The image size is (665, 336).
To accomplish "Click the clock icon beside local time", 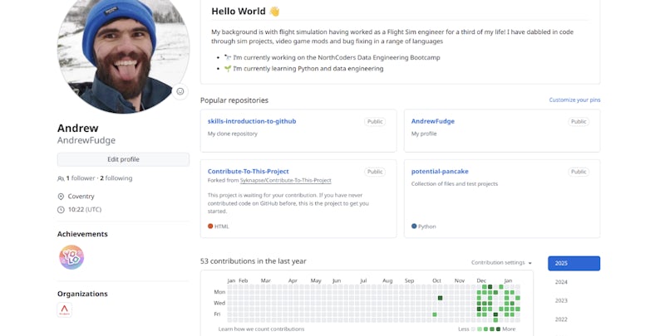I will pos(61,210).
